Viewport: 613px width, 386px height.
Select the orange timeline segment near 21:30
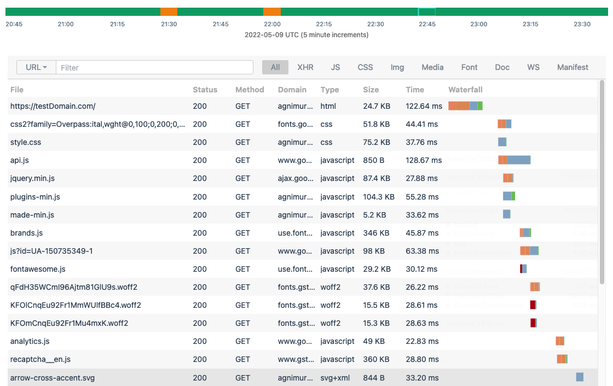[167, 11]
